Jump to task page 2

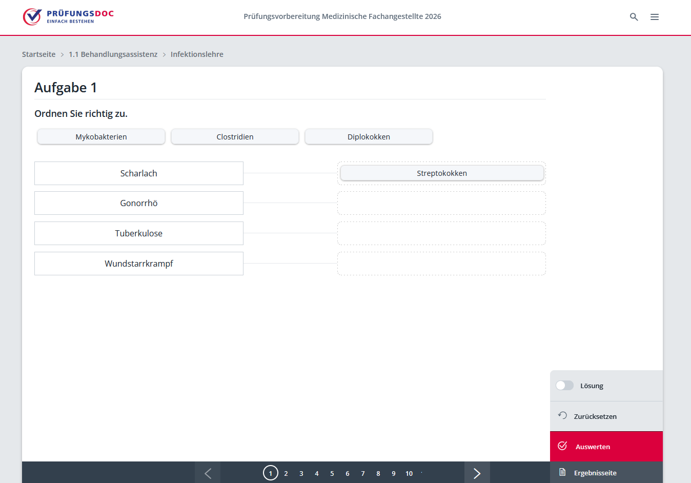tap(286, 473)
